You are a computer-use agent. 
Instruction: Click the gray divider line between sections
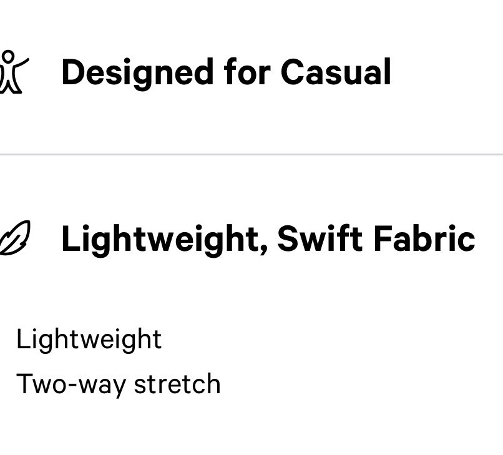click(251, 154)
